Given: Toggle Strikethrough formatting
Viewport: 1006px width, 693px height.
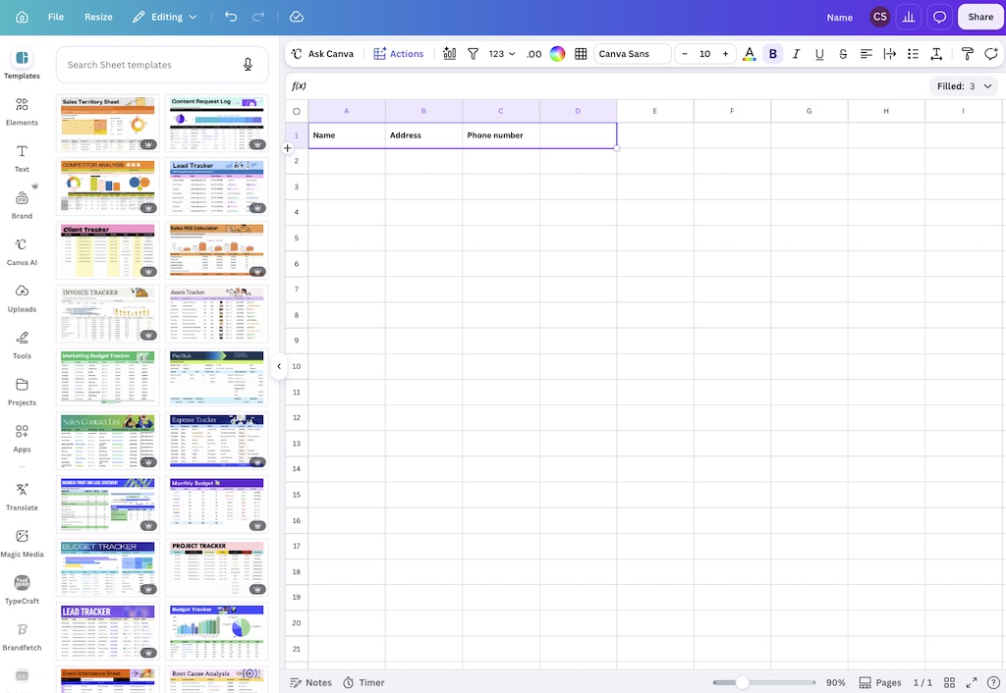Looking at the screenshot, I should 843,54.
